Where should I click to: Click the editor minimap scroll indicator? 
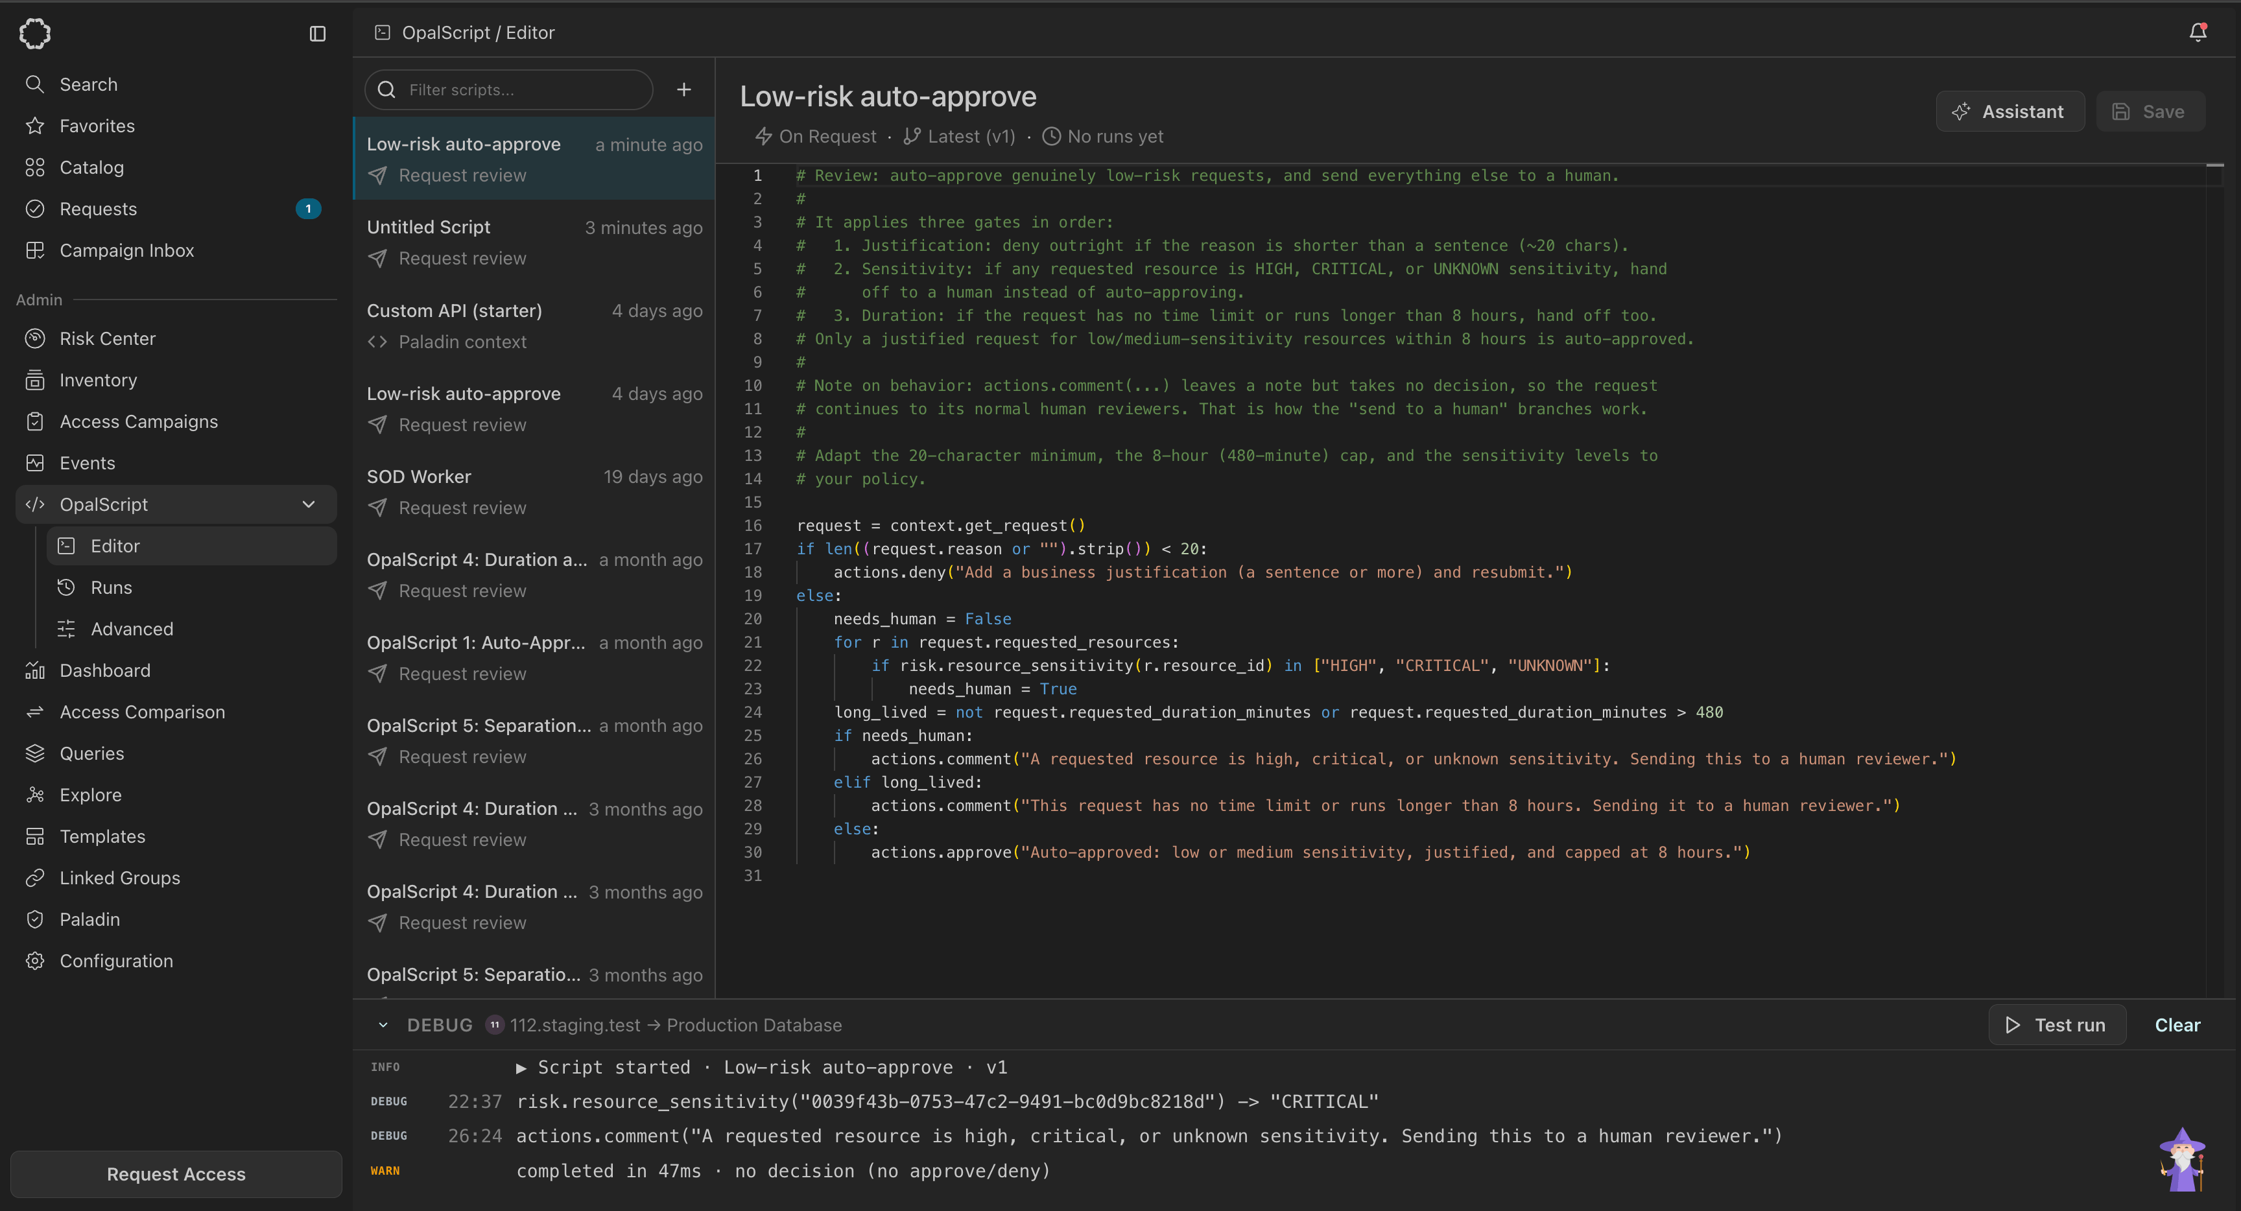coord(2215,165)
